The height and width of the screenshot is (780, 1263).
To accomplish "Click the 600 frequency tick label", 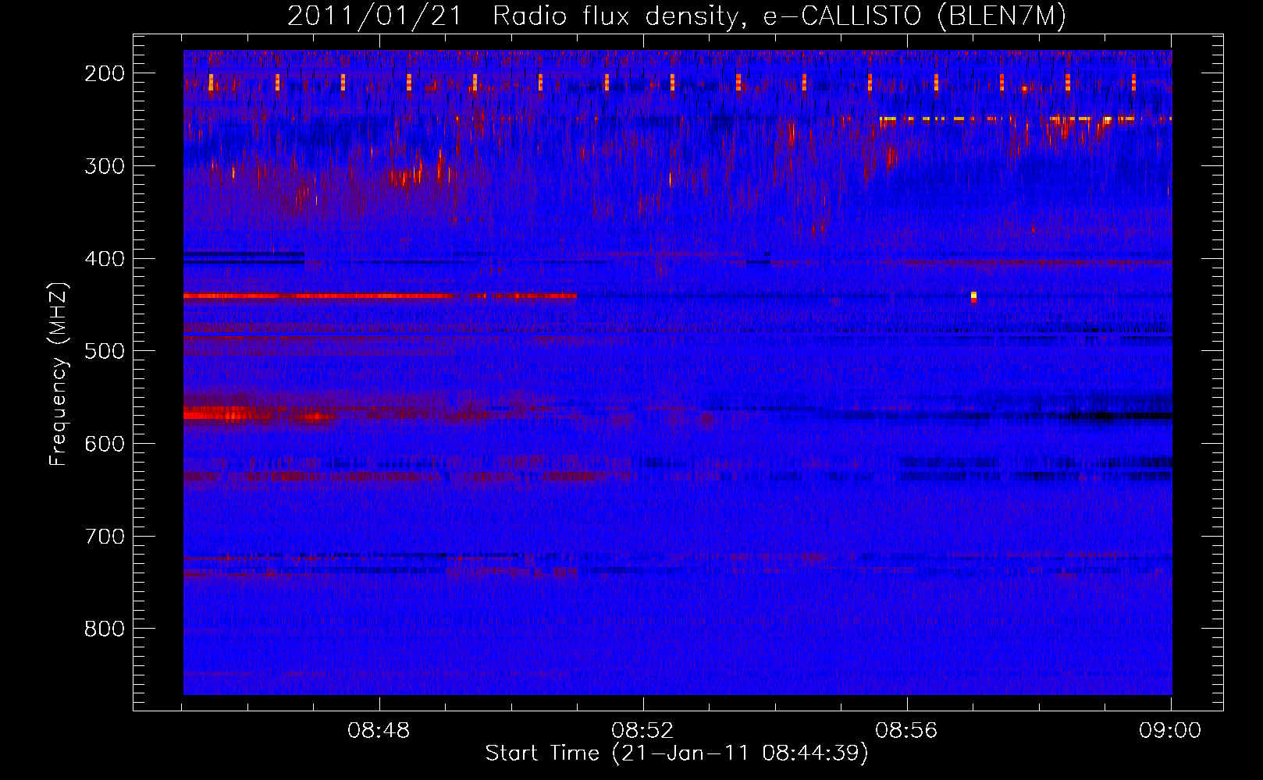I will click(105, 444).
